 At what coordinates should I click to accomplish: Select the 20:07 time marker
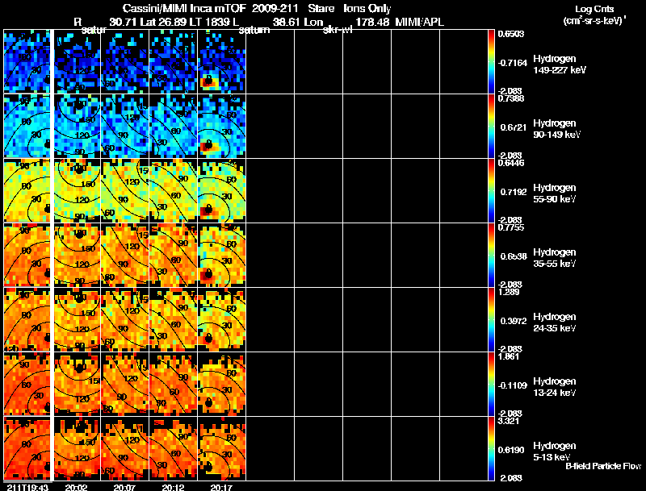[x=124, y=487]
